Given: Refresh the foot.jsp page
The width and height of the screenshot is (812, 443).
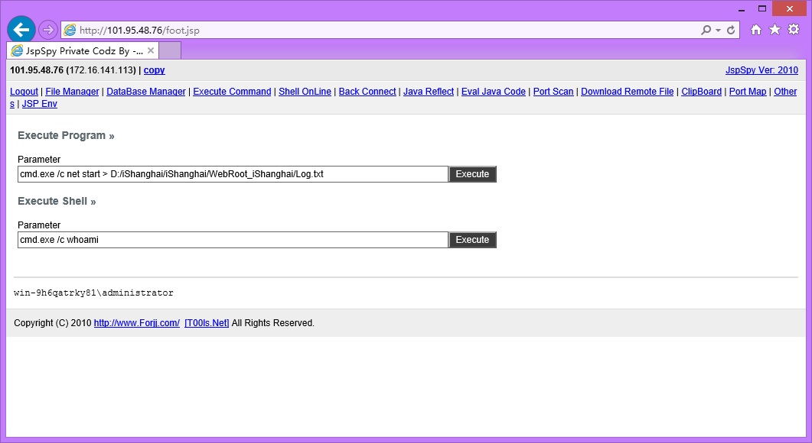Looking at the screenshot, I should tap(731, 30).
